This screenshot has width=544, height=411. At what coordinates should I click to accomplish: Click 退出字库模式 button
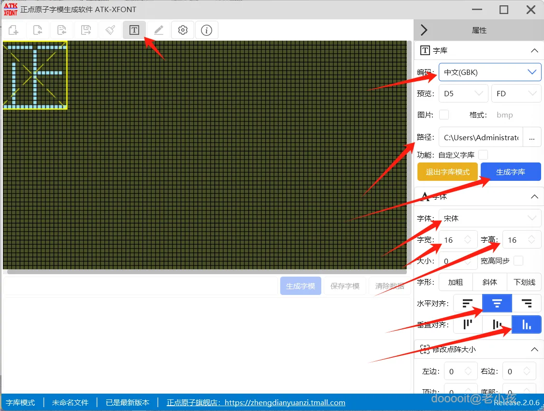coord(447,172)
